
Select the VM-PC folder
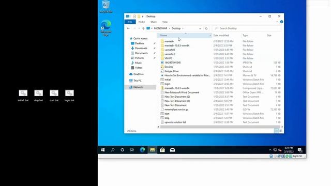(168, 58)
